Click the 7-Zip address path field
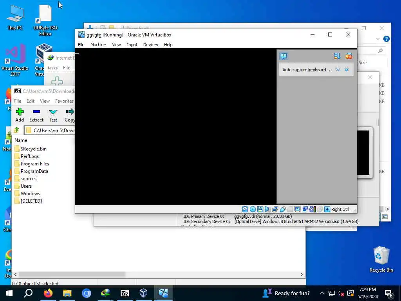This screenshot has height=301, width=401. [50, 130]
